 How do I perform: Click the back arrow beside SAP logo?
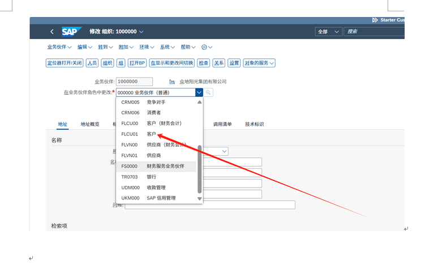click(x=52, y=32)
